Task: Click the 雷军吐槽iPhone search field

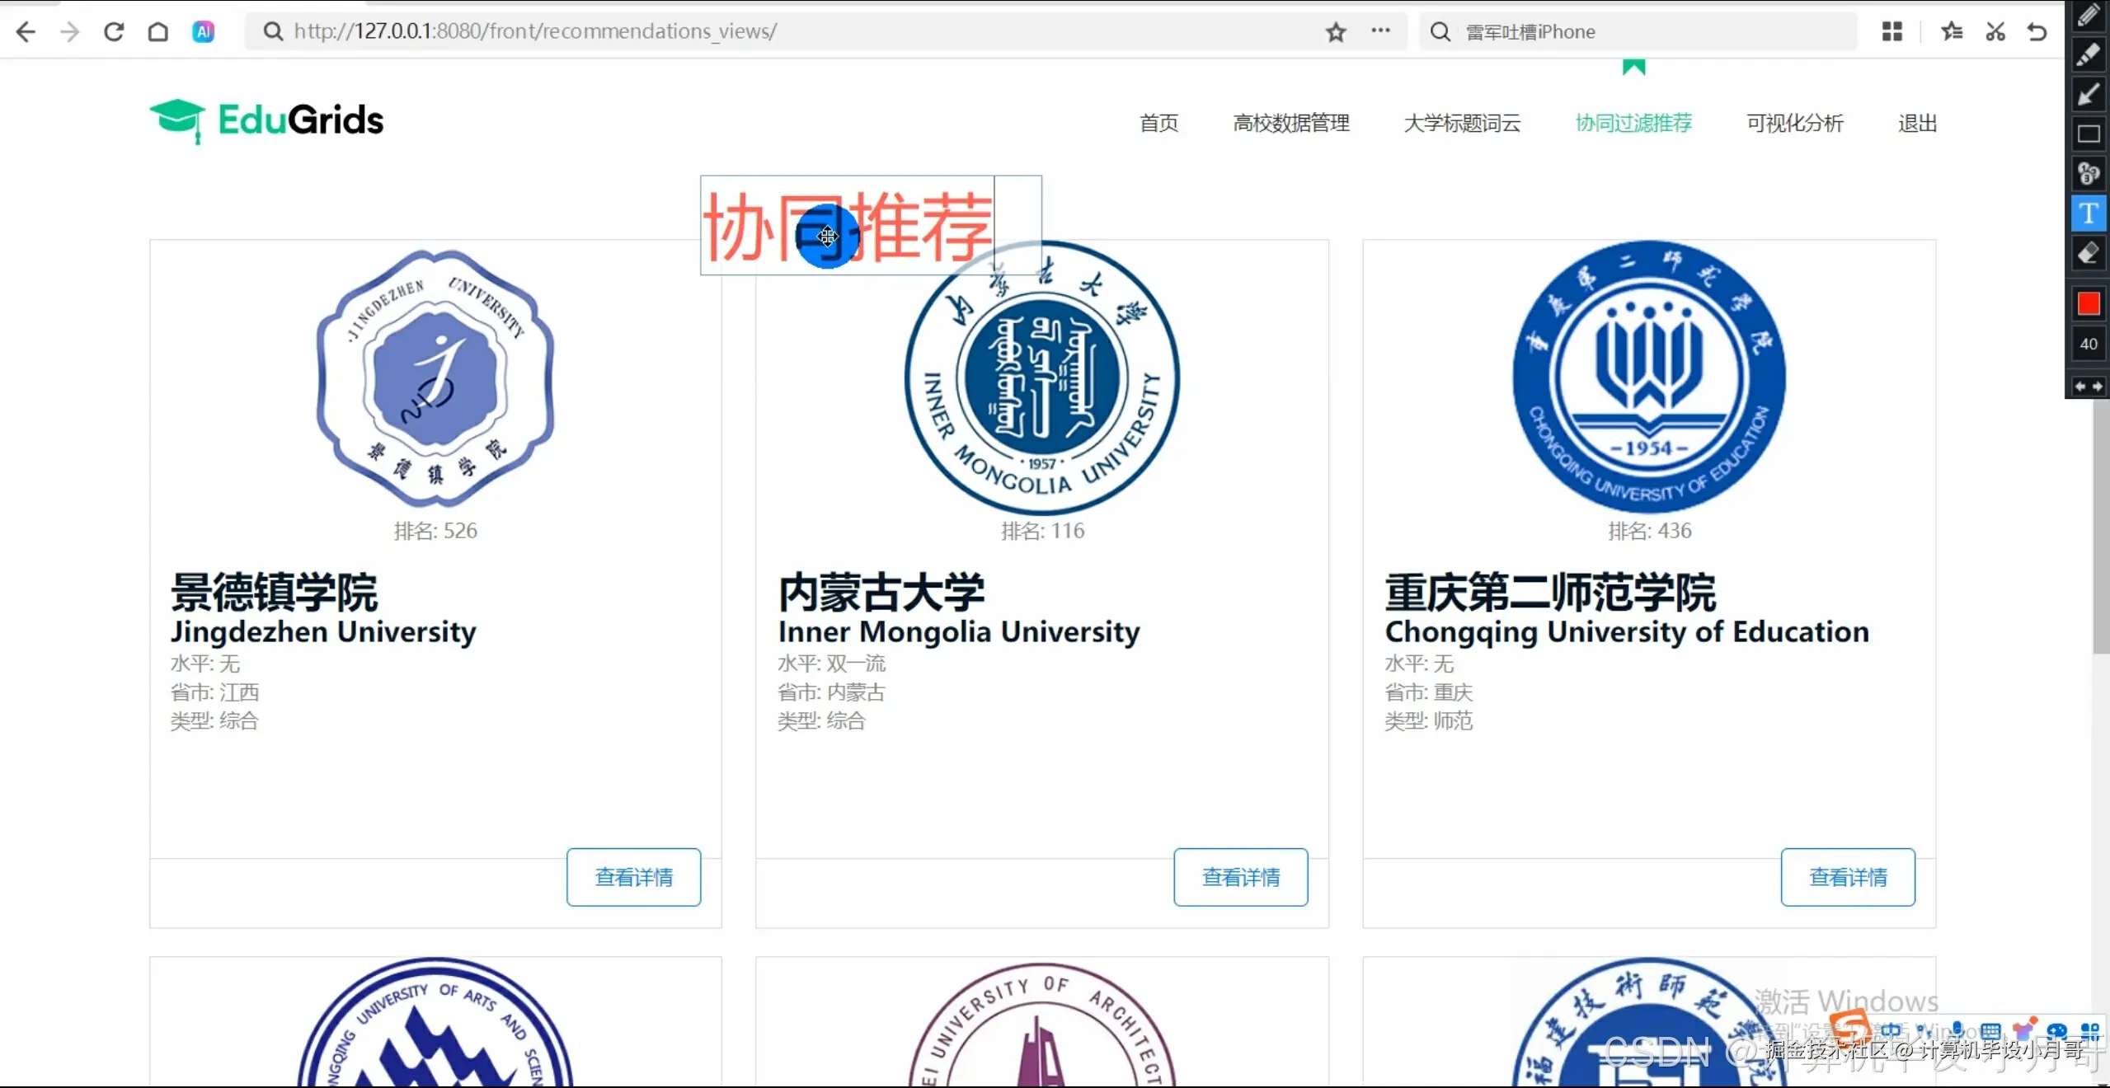Action: point(1637,31)
